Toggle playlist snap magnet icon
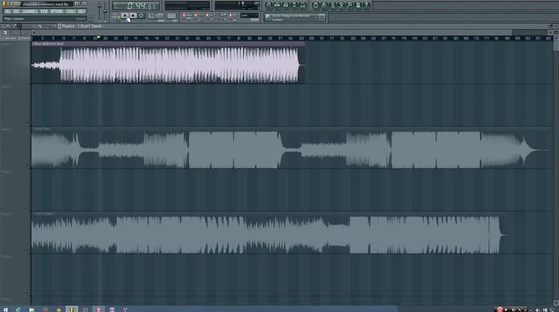Image resolution: width=559 pixels, height=312 pixels. 8,26
